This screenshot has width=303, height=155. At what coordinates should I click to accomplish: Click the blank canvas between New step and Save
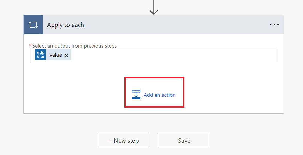(154, 140)
